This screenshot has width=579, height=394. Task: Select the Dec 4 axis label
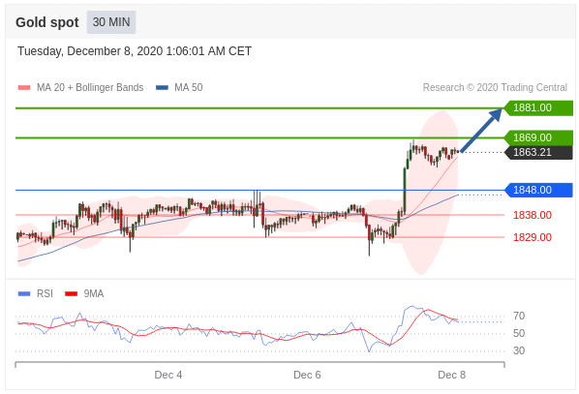[168, 375]
